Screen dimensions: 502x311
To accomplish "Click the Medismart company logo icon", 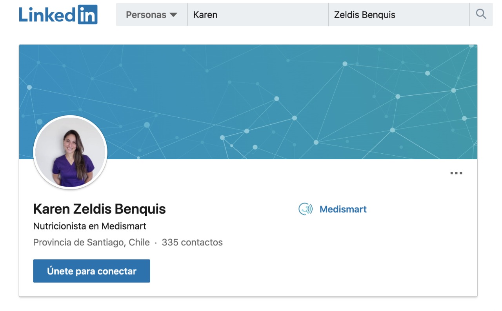I will click(306, 209).
